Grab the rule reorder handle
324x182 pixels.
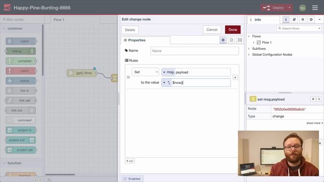(x=128, y=77)
